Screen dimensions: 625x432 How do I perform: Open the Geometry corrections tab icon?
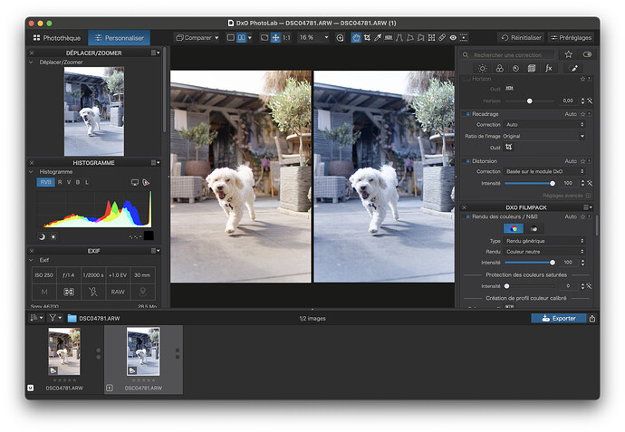coord(532,68)
